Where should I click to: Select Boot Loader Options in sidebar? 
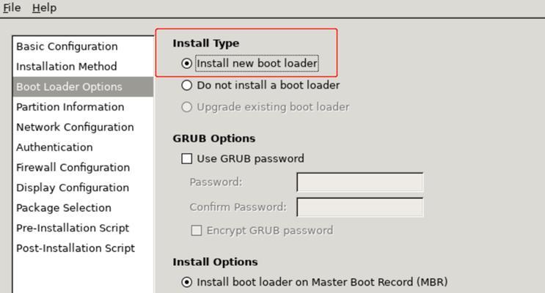[x=83, y=86]
